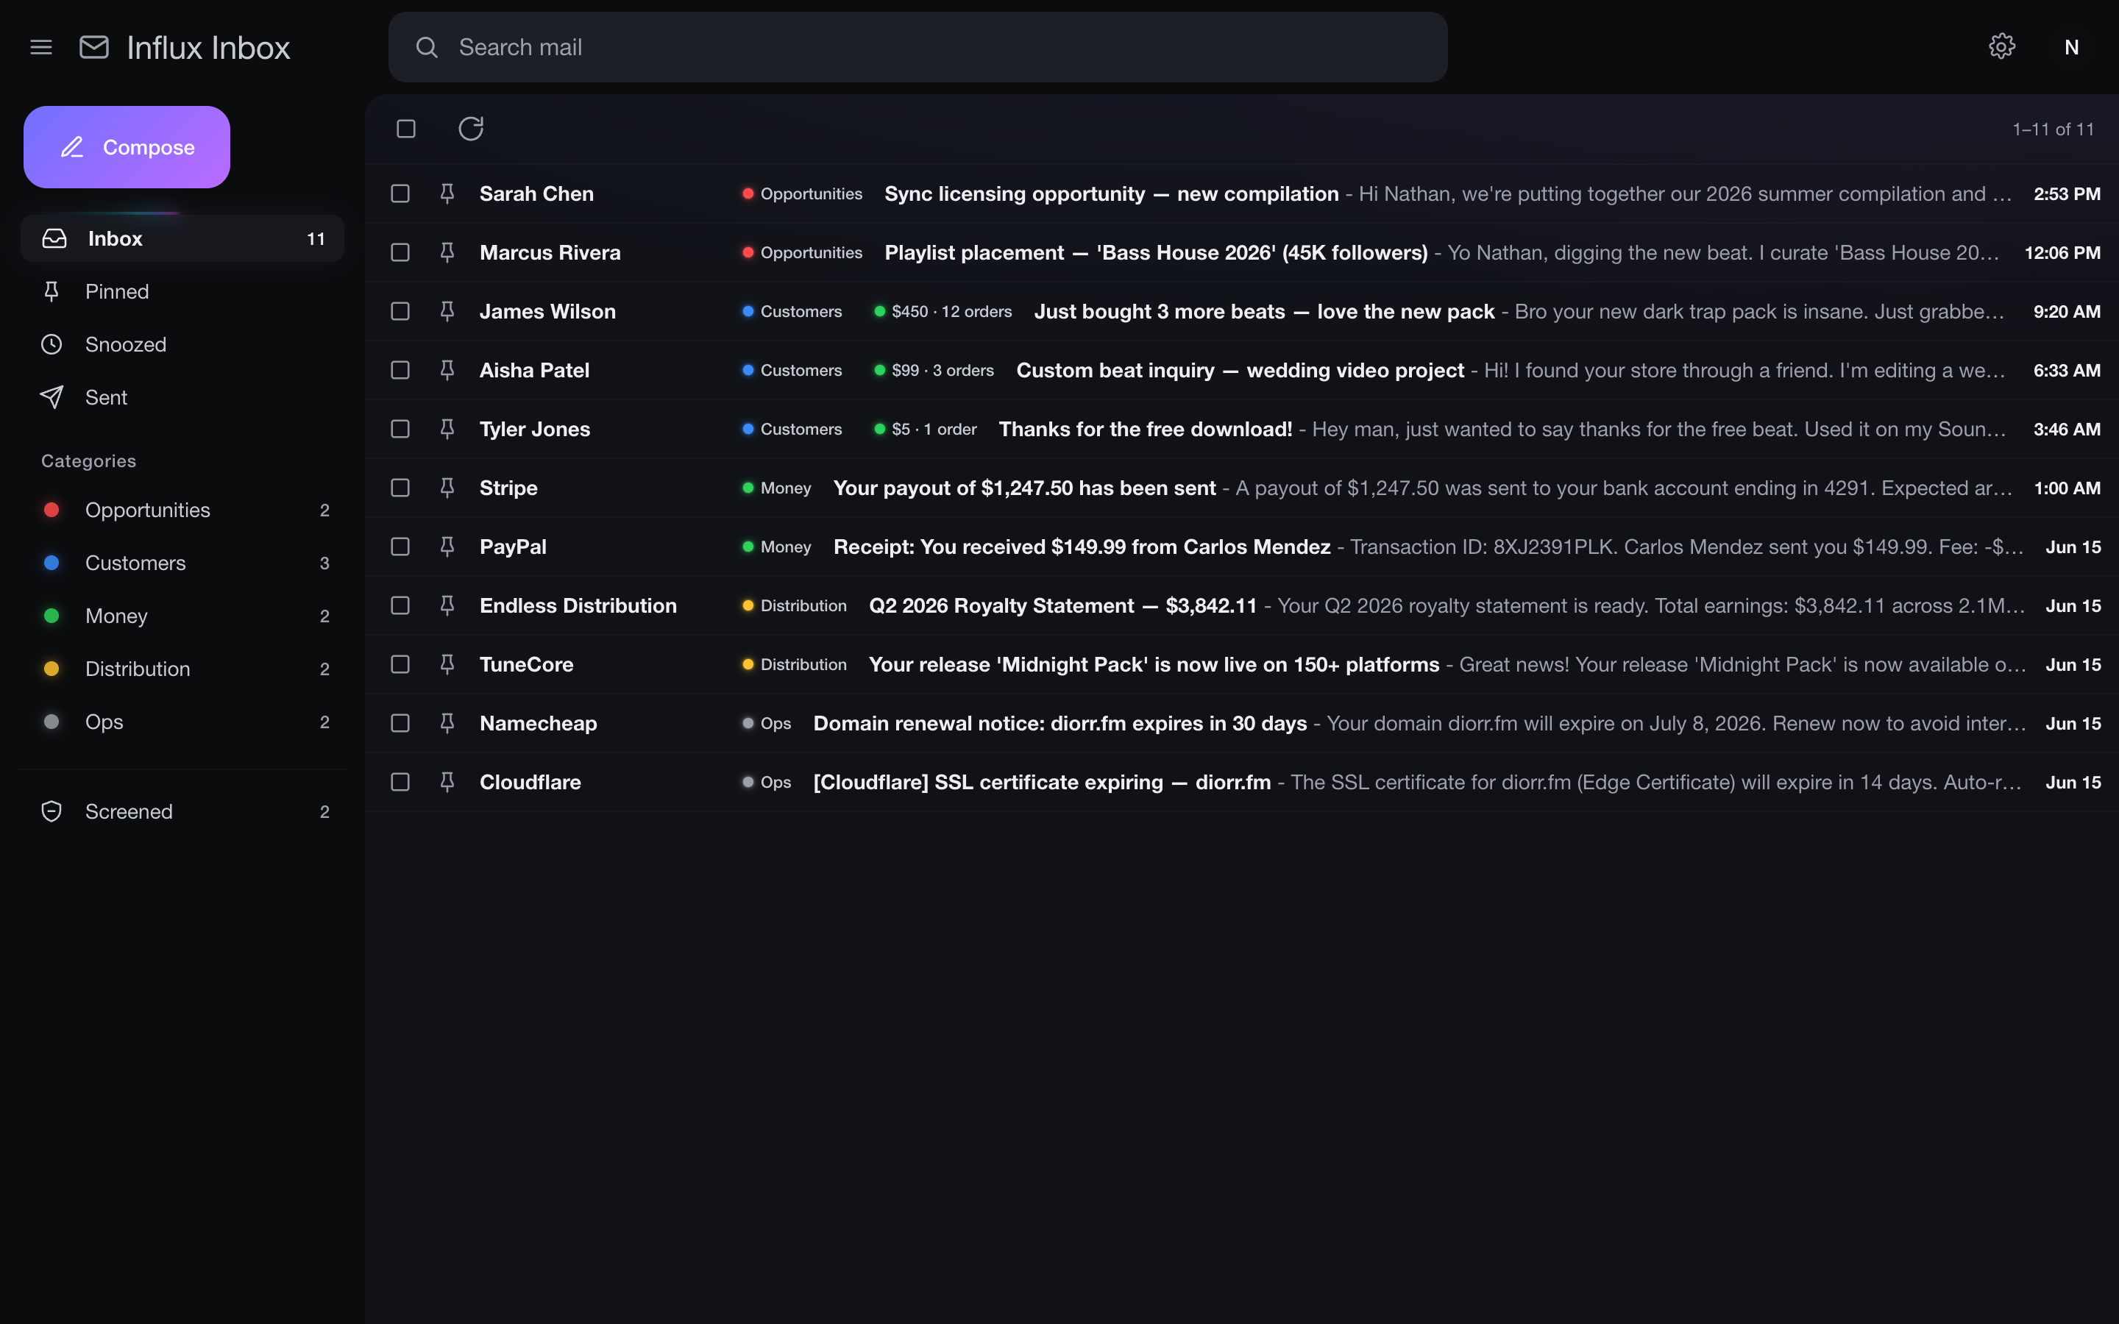Pin the PayPal receipt email
The width and height of the screenshot is (2119, 1324).
pyautogui.click(x=447, y=547)
